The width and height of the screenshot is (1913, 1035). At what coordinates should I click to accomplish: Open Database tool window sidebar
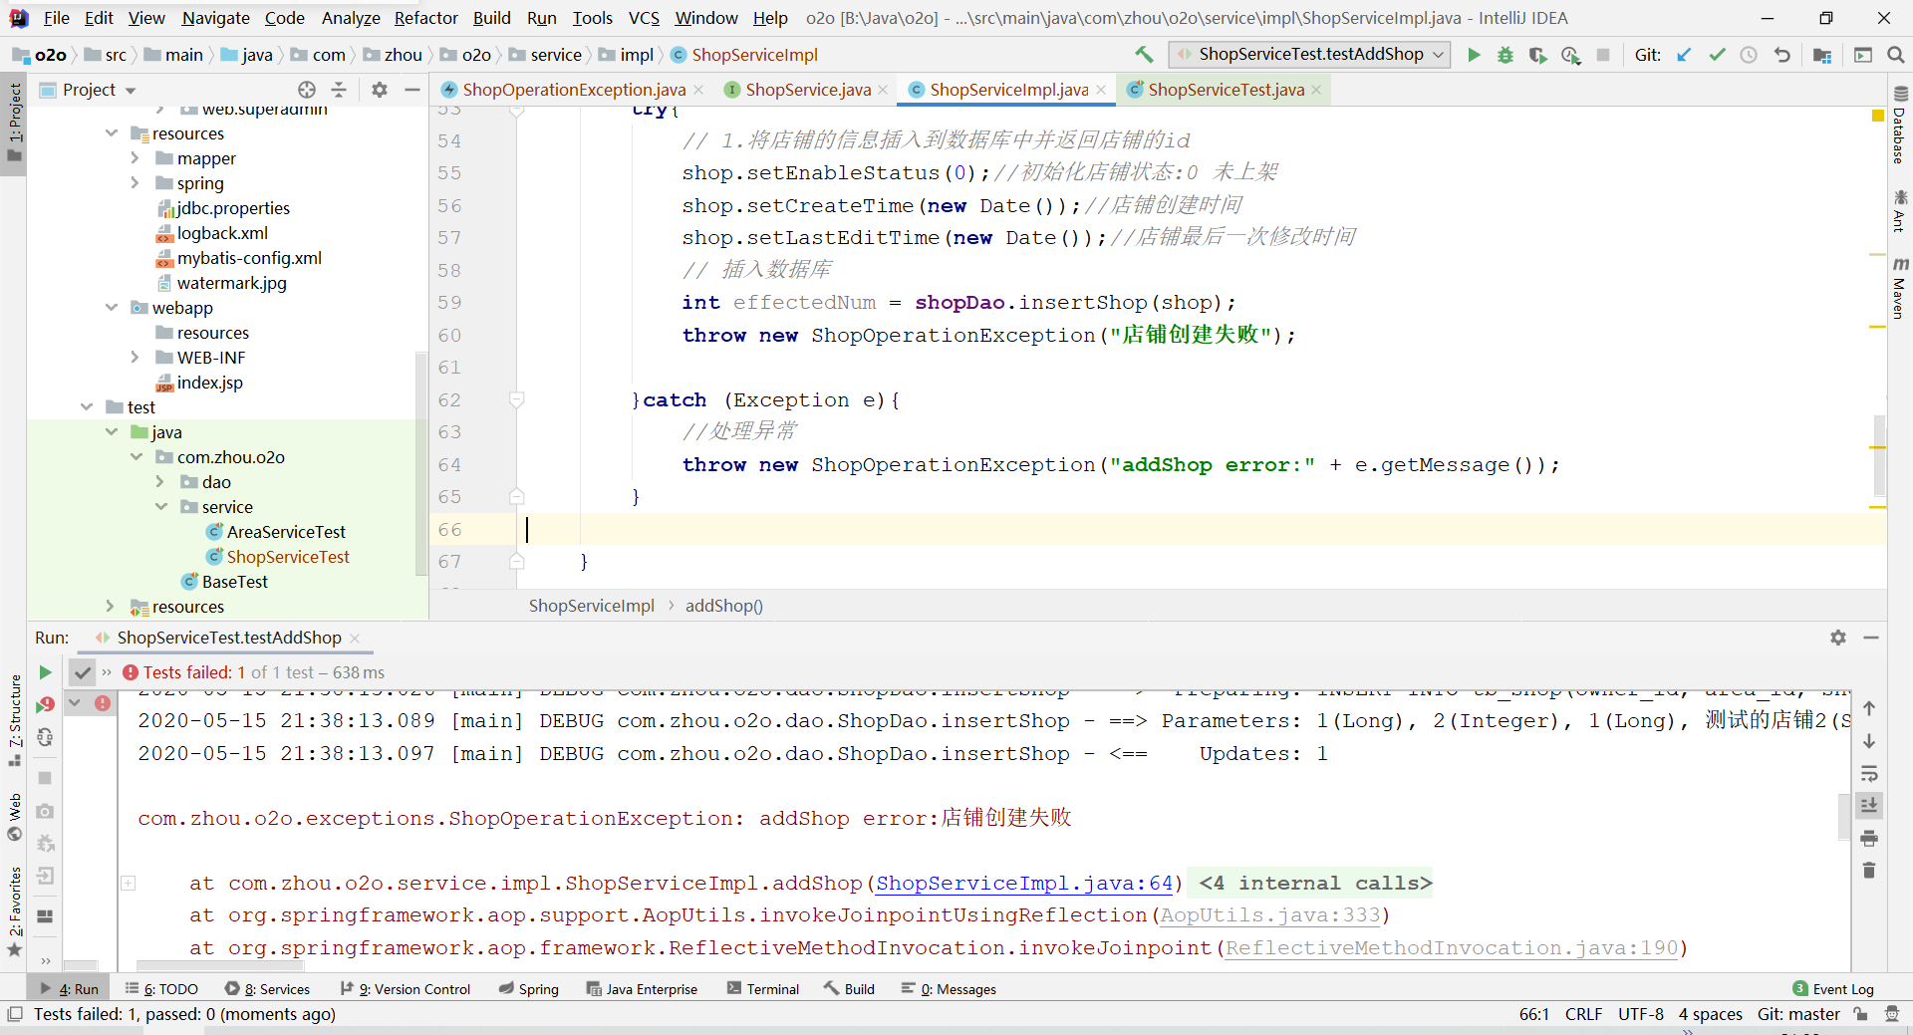[1900, 125]
